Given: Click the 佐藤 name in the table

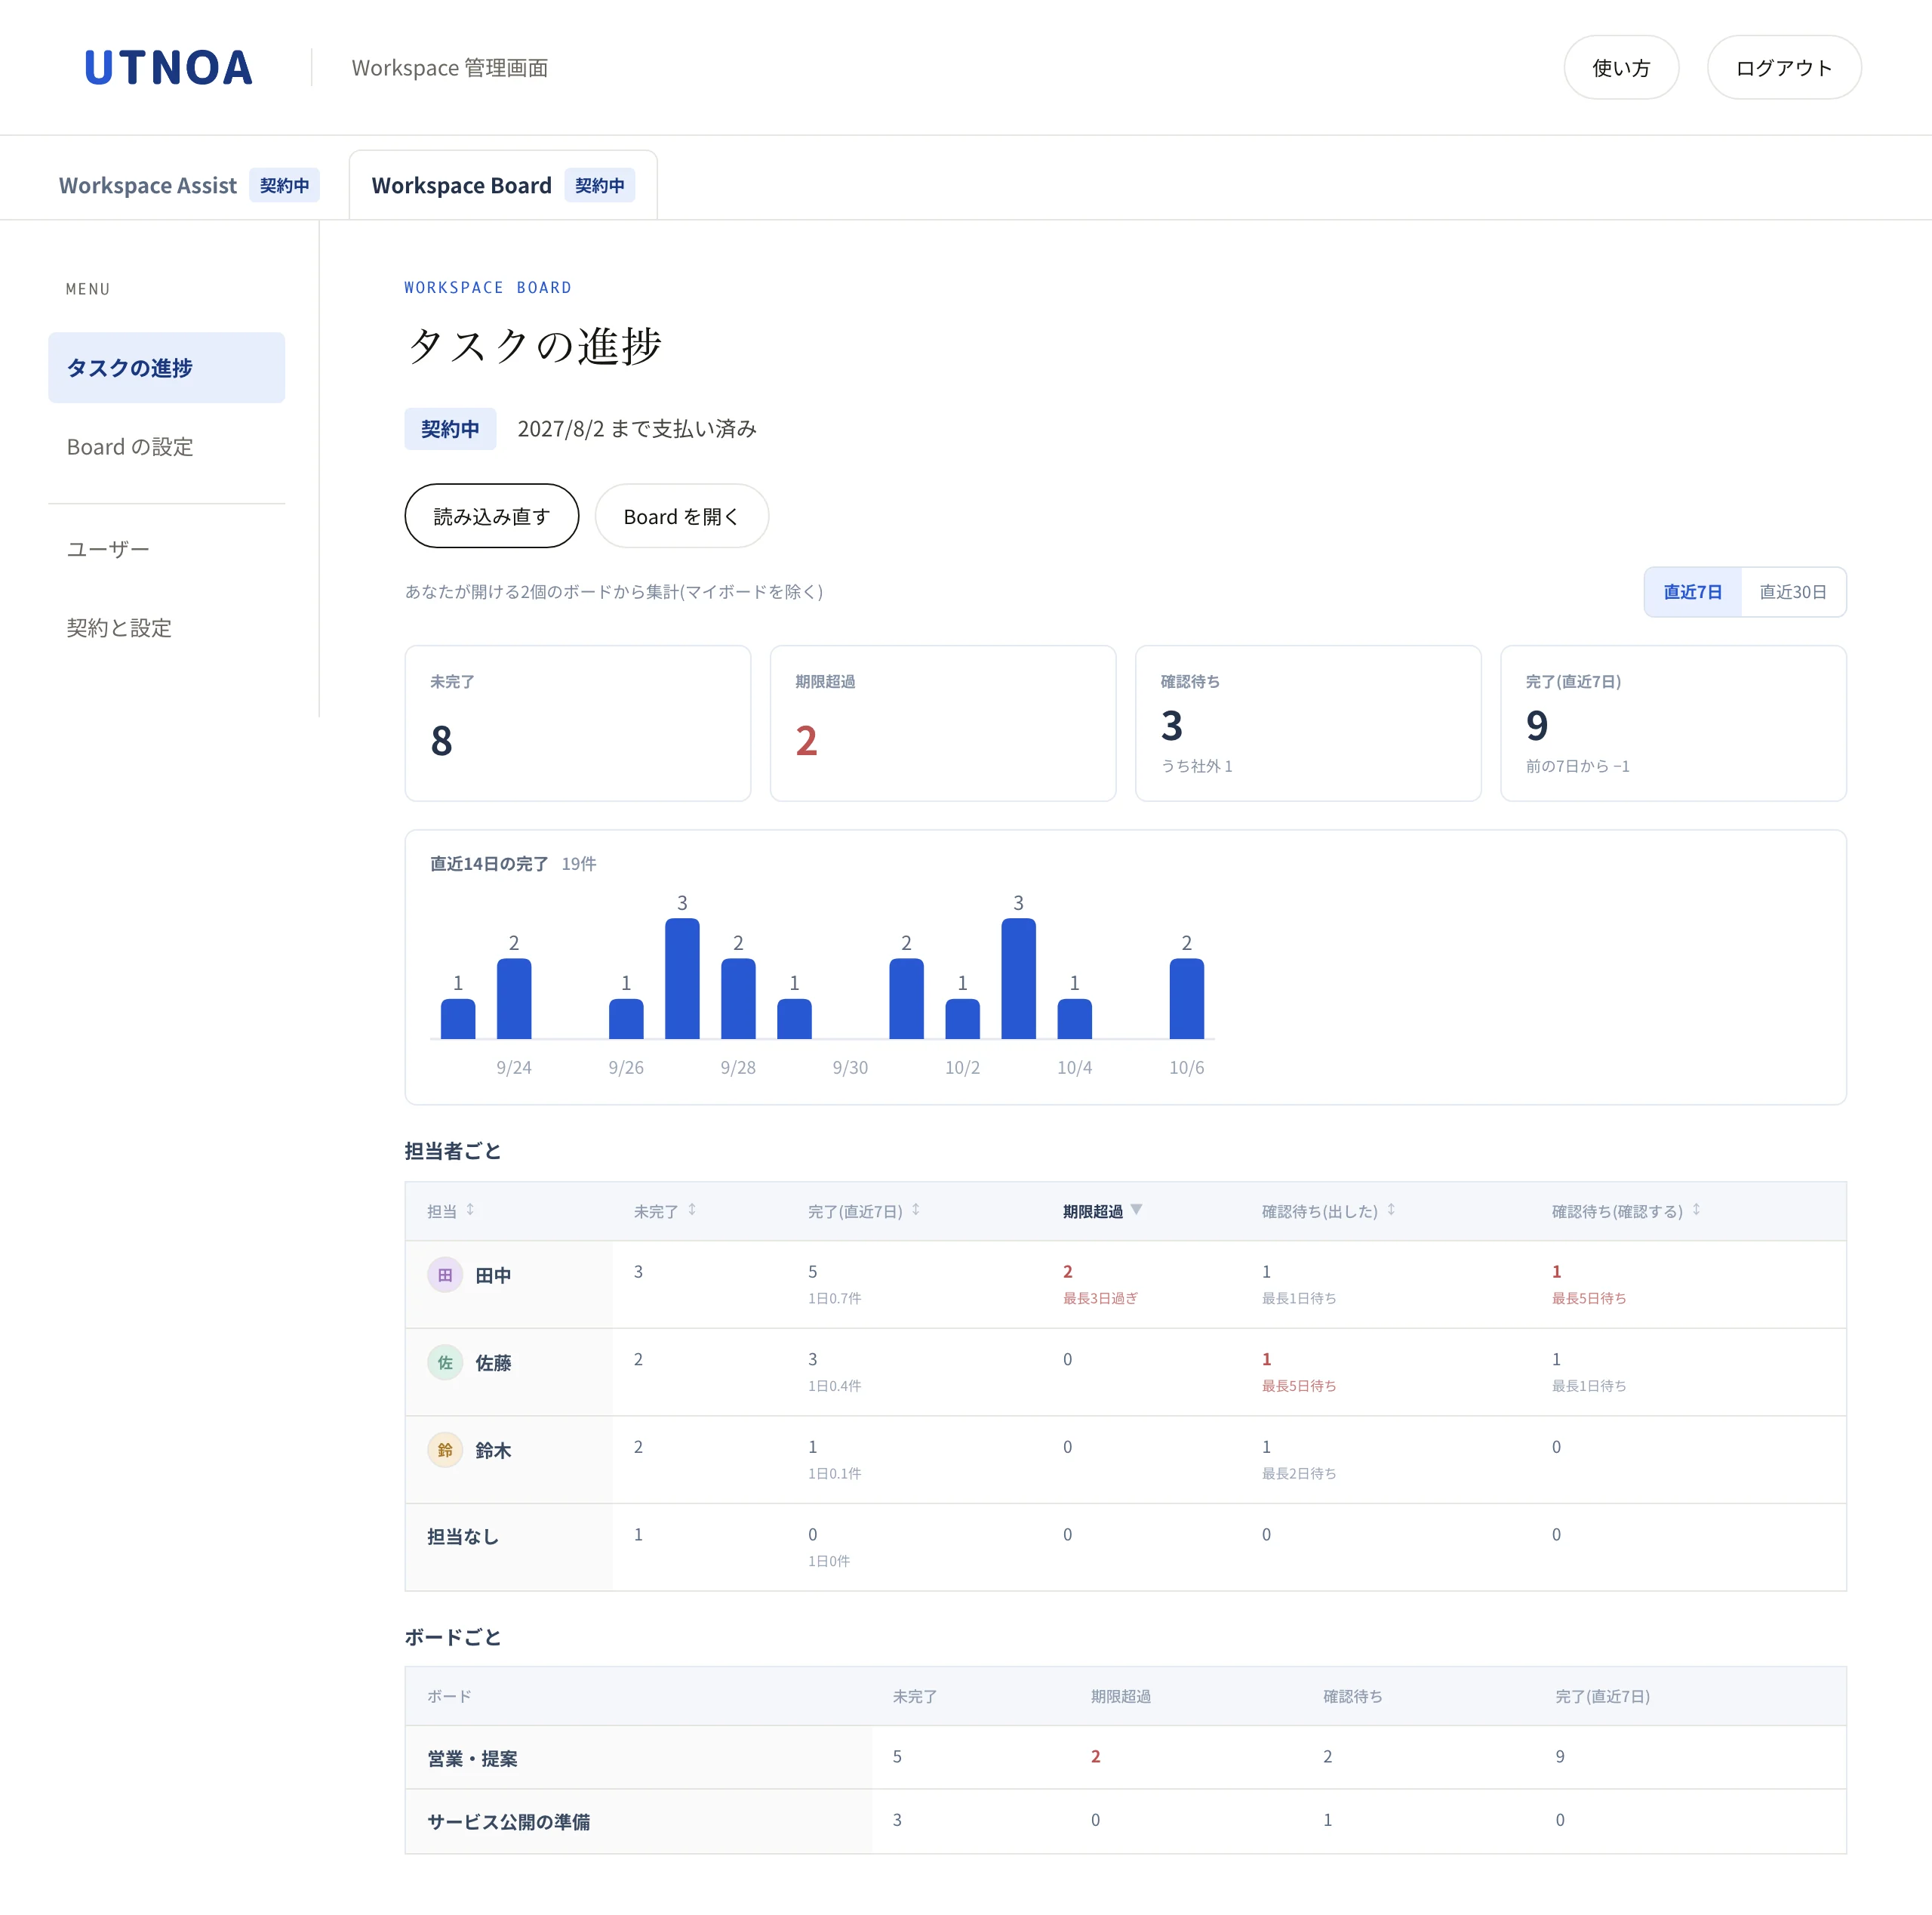Looking at the screenshot, I should [x=493, y=1363].
